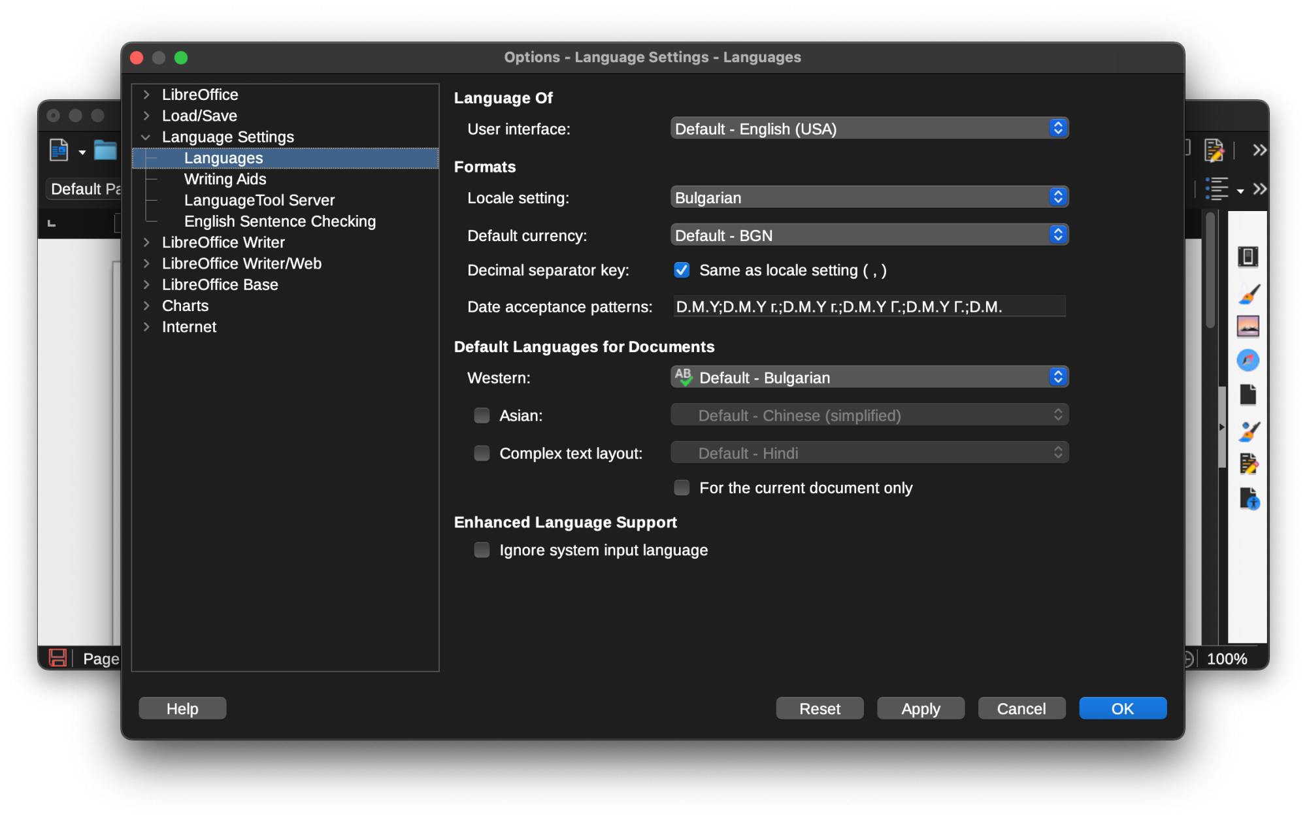
Task: Click the 100% zoom level in Writer status bar
Action: [x=1227, y=659]
